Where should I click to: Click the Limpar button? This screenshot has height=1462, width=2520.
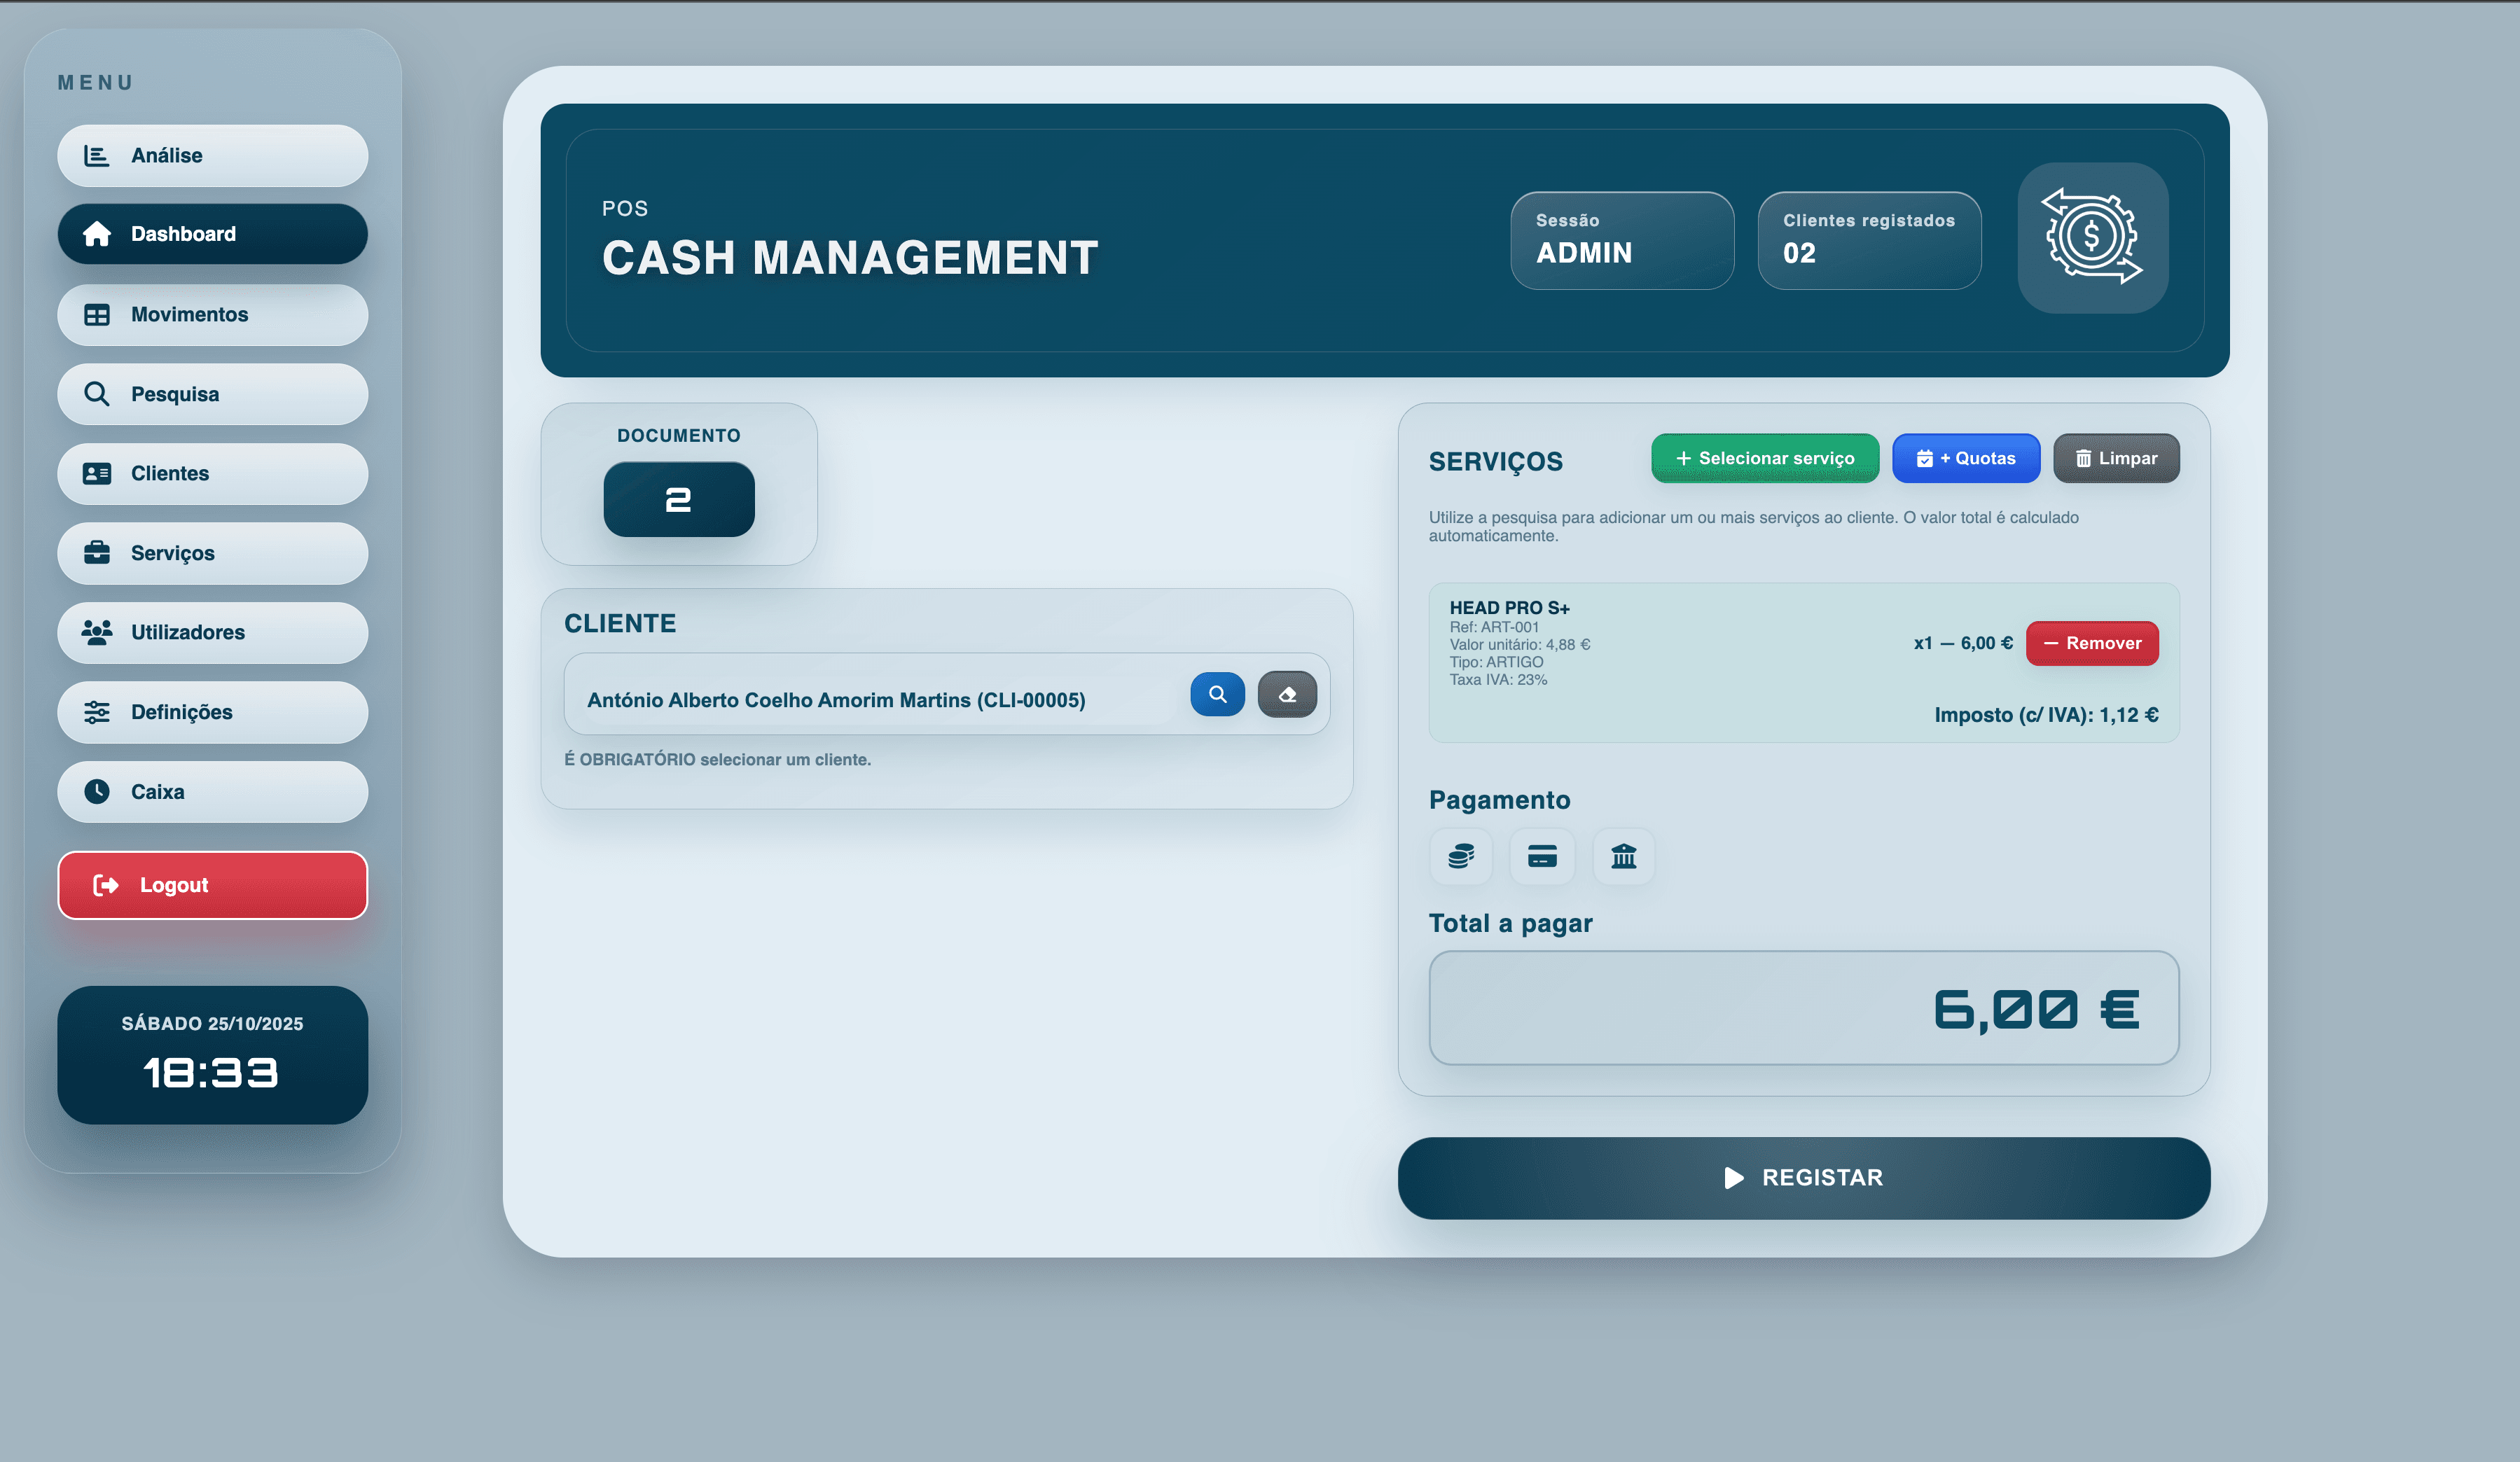(x=2116, y=458)
